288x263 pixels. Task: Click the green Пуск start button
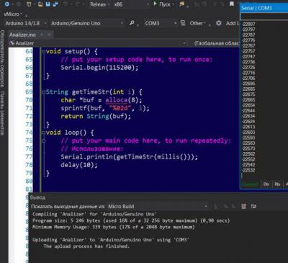pyautogui.click(x=162, y=4)
